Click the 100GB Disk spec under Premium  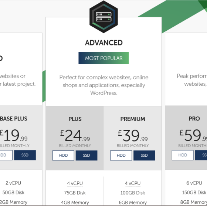pyautogui.click(x=133, y=193)
